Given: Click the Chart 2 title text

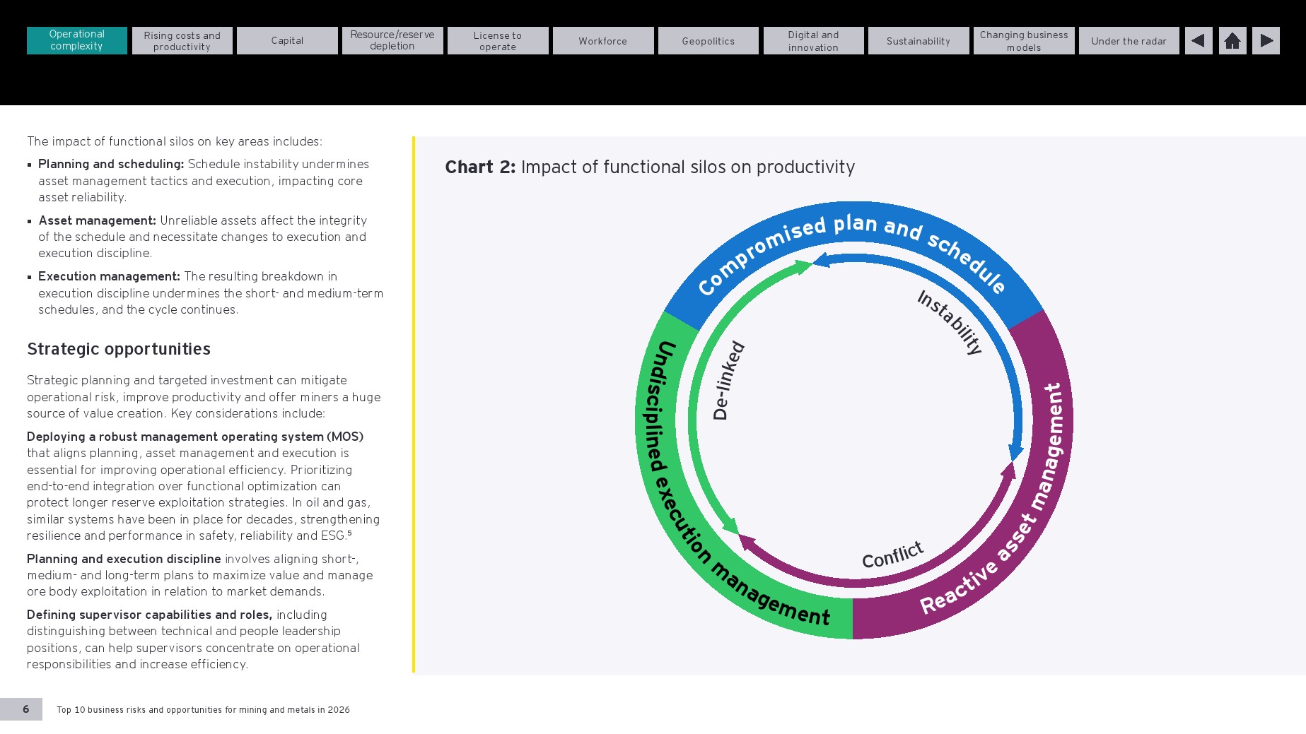Looking at the screenshot, I should click(x=650, y=167).
